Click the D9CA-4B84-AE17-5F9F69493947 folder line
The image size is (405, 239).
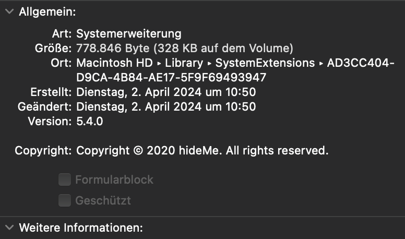click(171, 78)
